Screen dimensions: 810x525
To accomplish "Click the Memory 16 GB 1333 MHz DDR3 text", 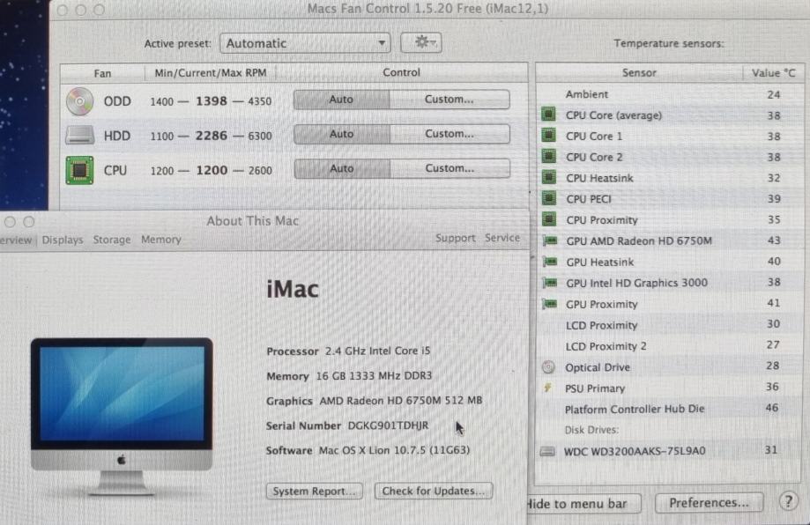I will click(x=349, y=376).
